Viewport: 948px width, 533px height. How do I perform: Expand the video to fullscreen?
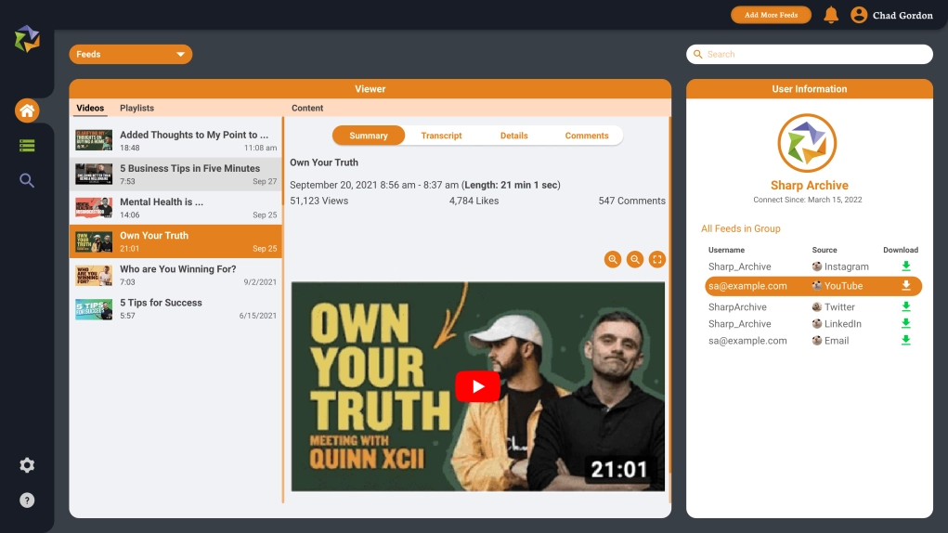pyautogui.click(x=657, y=260)
